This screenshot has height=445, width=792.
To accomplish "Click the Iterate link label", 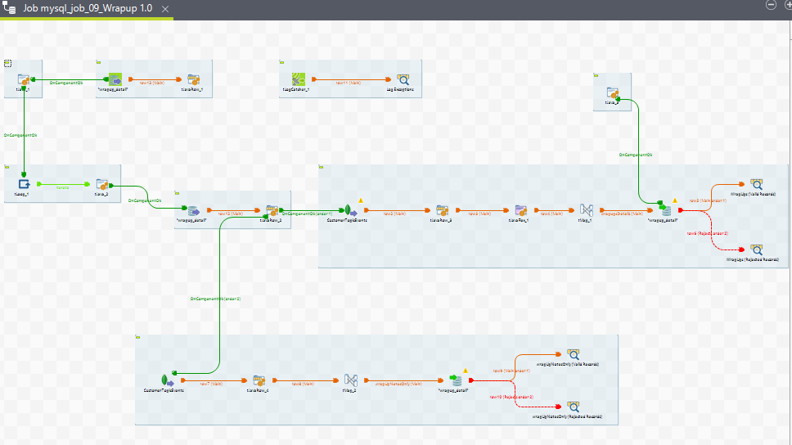I will [61, 187].
